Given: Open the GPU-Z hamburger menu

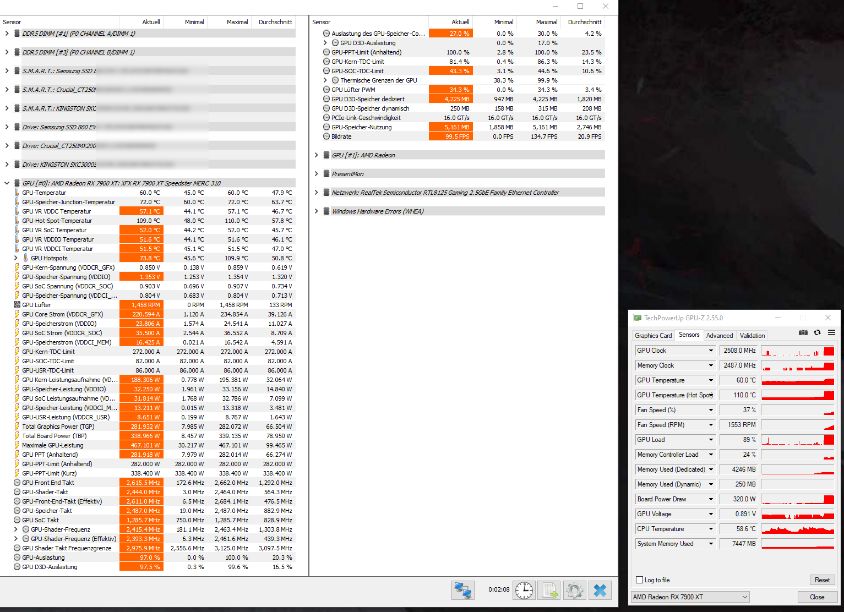Looking at the screenshot, I should tap(832, 332).
